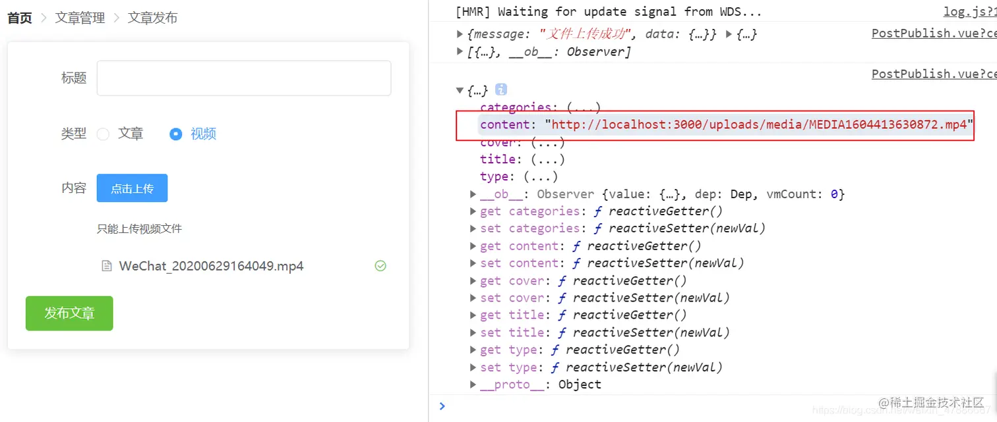Click the 内容 field label
997x422 pixels.
coord(74,188)
